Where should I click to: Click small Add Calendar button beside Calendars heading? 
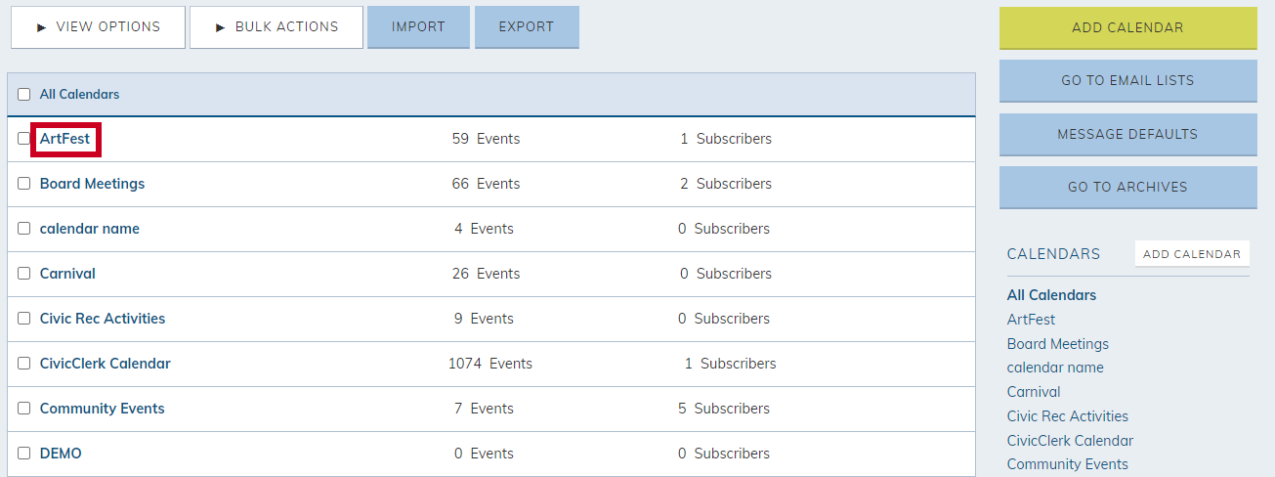click(1192, 254)
